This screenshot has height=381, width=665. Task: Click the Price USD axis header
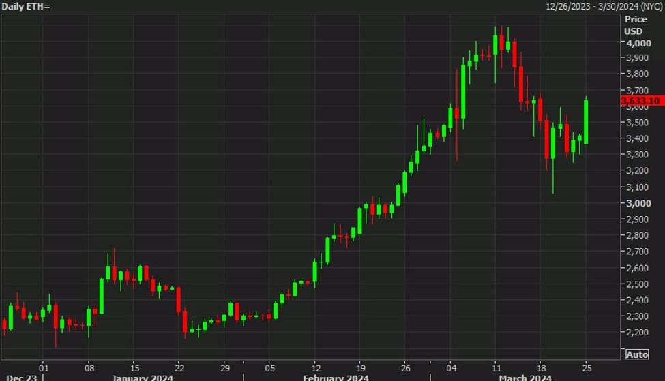click(x=636, y=25)
